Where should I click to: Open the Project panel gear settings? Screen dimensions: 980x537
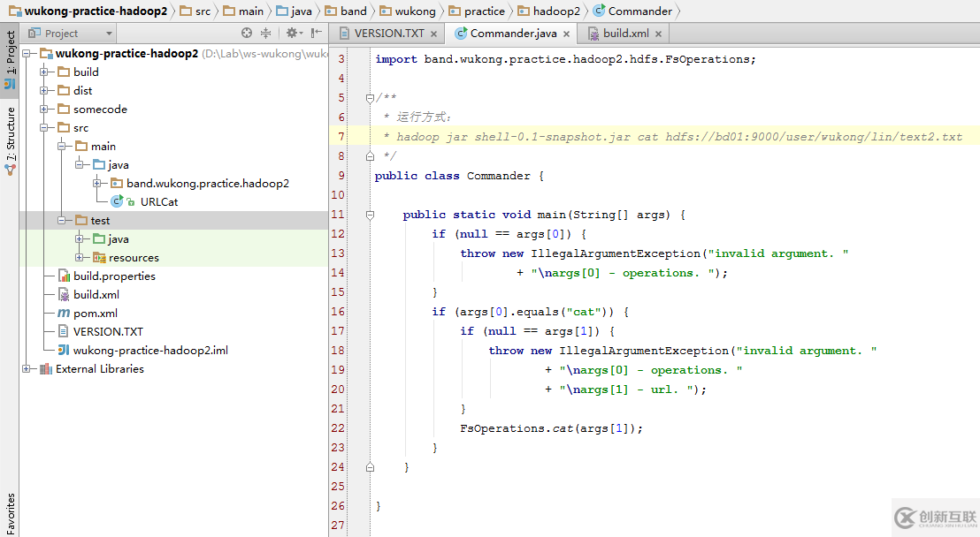[290, 34]
